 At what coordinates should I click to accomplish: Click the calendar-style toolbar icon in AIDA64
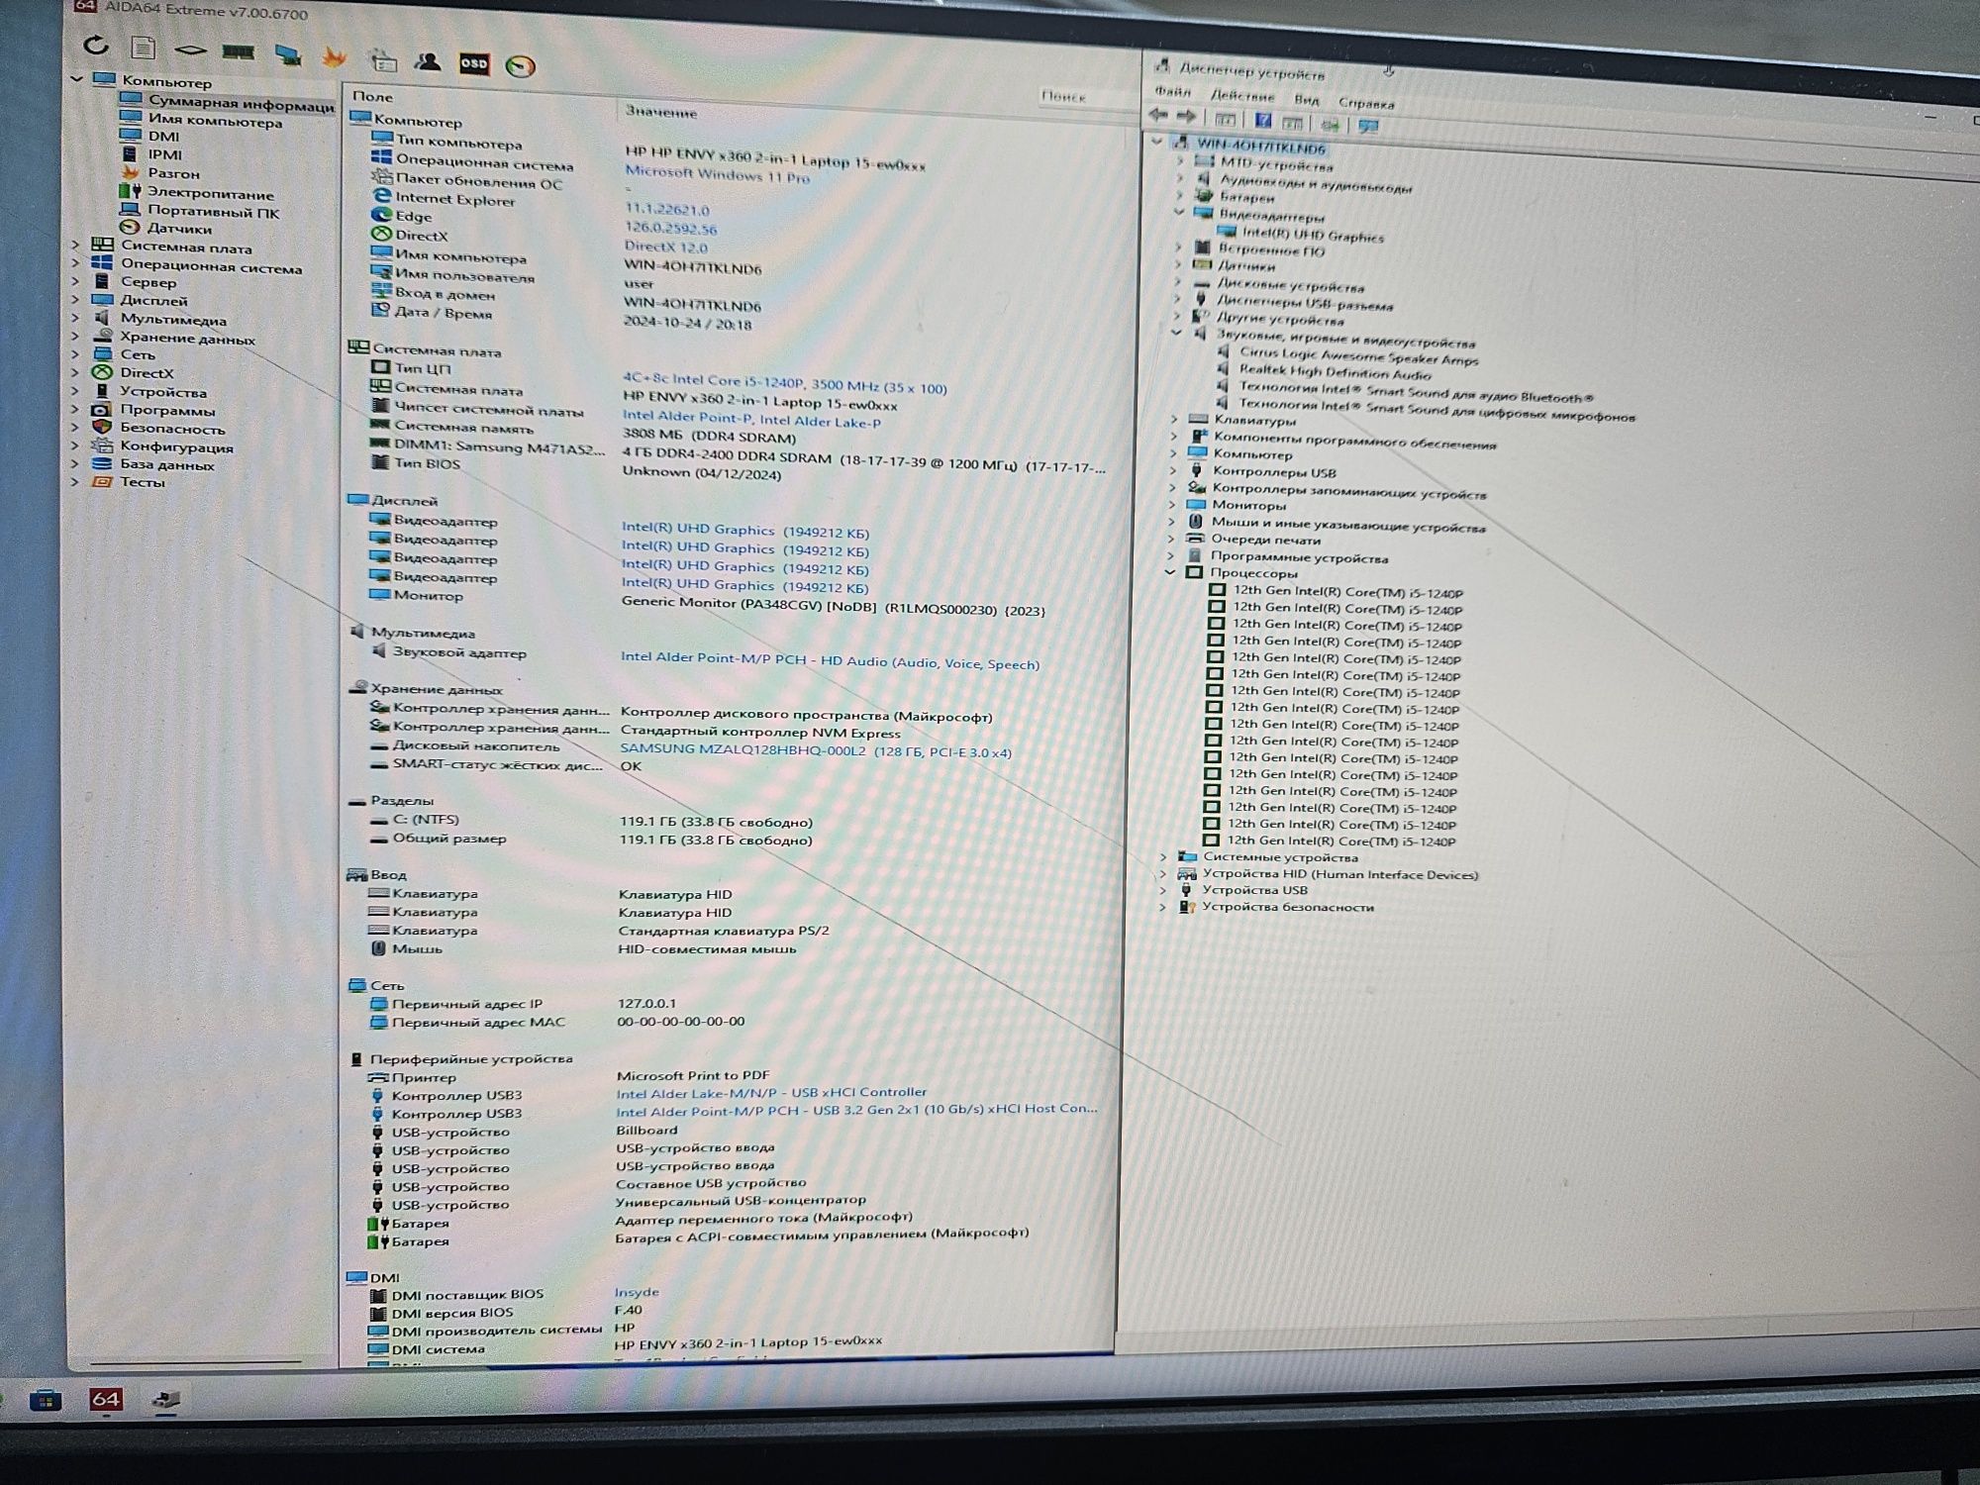[x=383, y=60]
